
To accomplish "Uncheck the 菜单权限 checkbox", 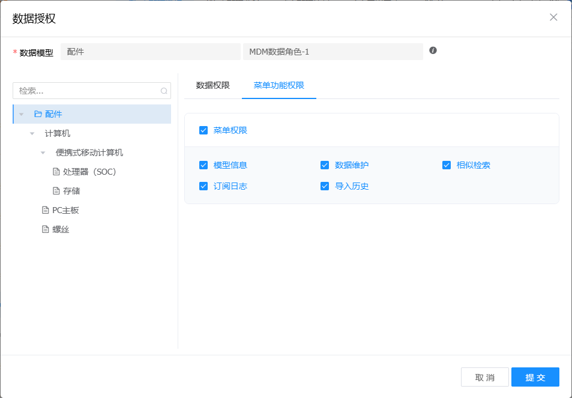I will tap(203, 130).
